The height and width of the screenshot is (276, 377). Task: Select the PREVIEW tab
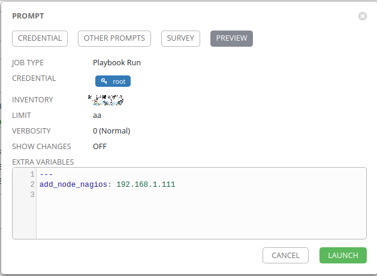(x=231, y=38)
